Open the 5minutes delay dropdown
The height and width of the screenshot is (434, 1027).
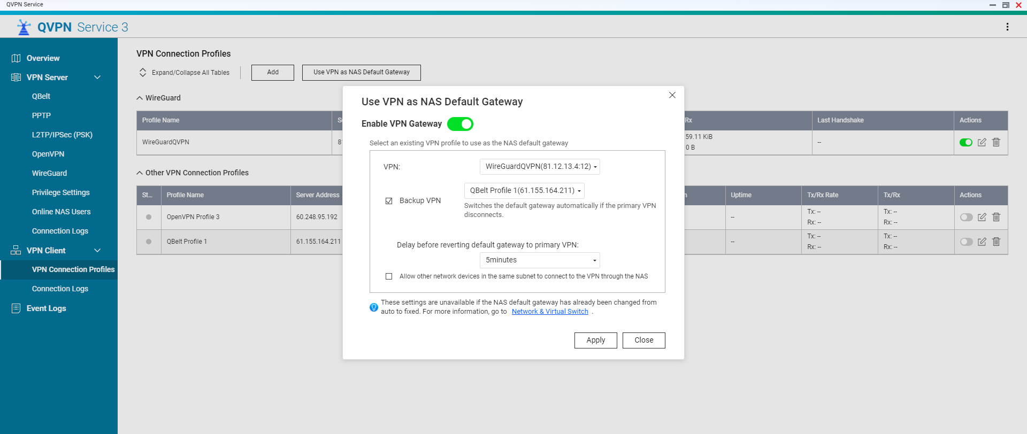tap(540, 260)
